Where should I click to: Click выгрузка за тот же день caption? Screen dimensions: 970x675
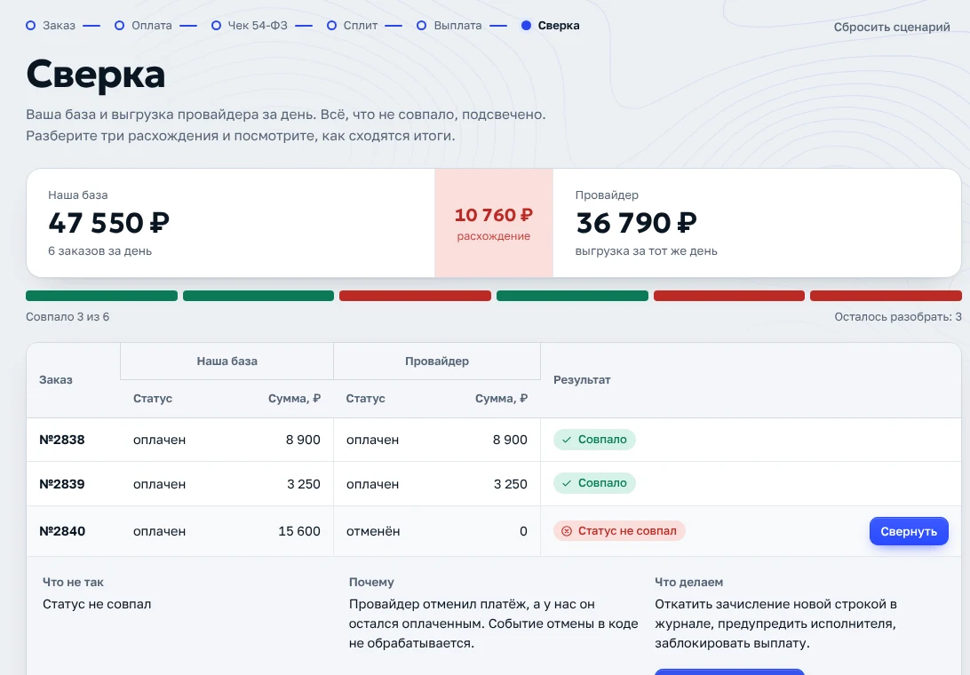(647, 251)
